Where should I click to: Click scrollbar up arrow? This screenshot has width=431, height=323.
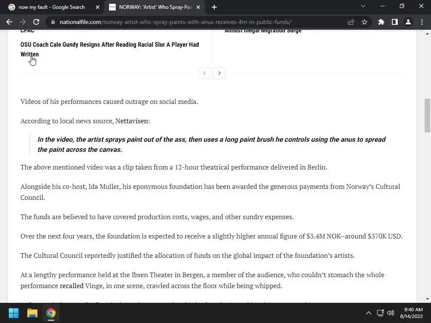[427, 34]
